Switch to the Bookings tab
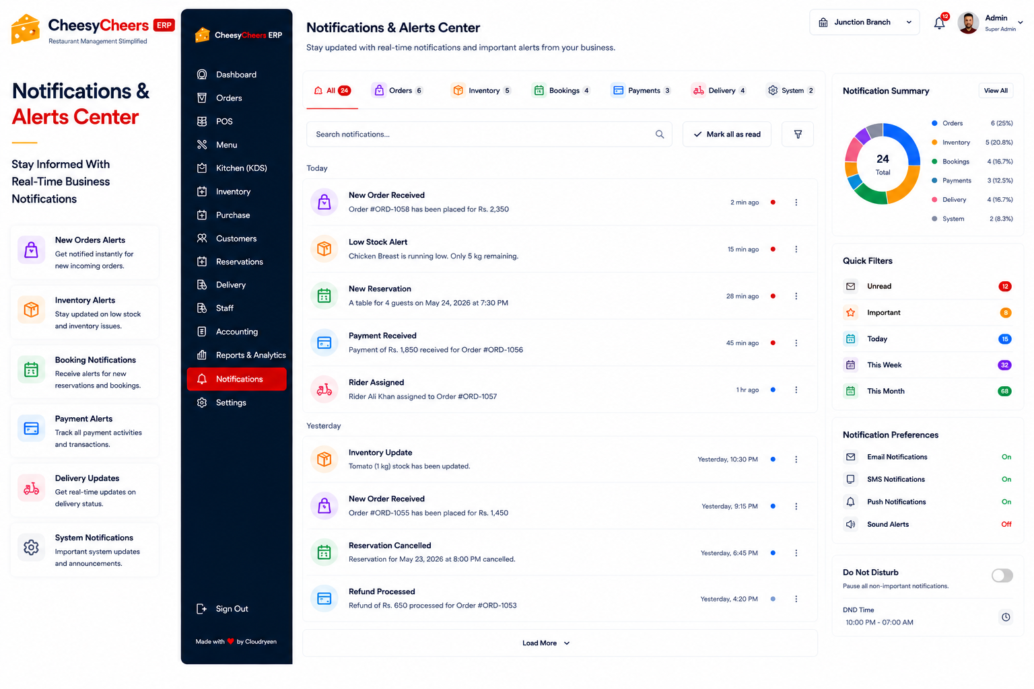 pyautogui.click(x=561, y=91)
